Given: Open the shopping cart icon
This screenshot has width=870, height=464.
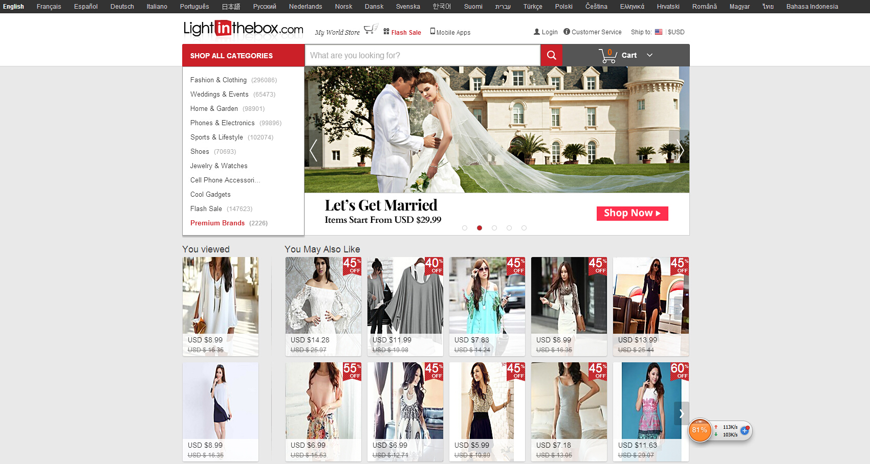Looking at the screenshot, I should tap(607, 55).
